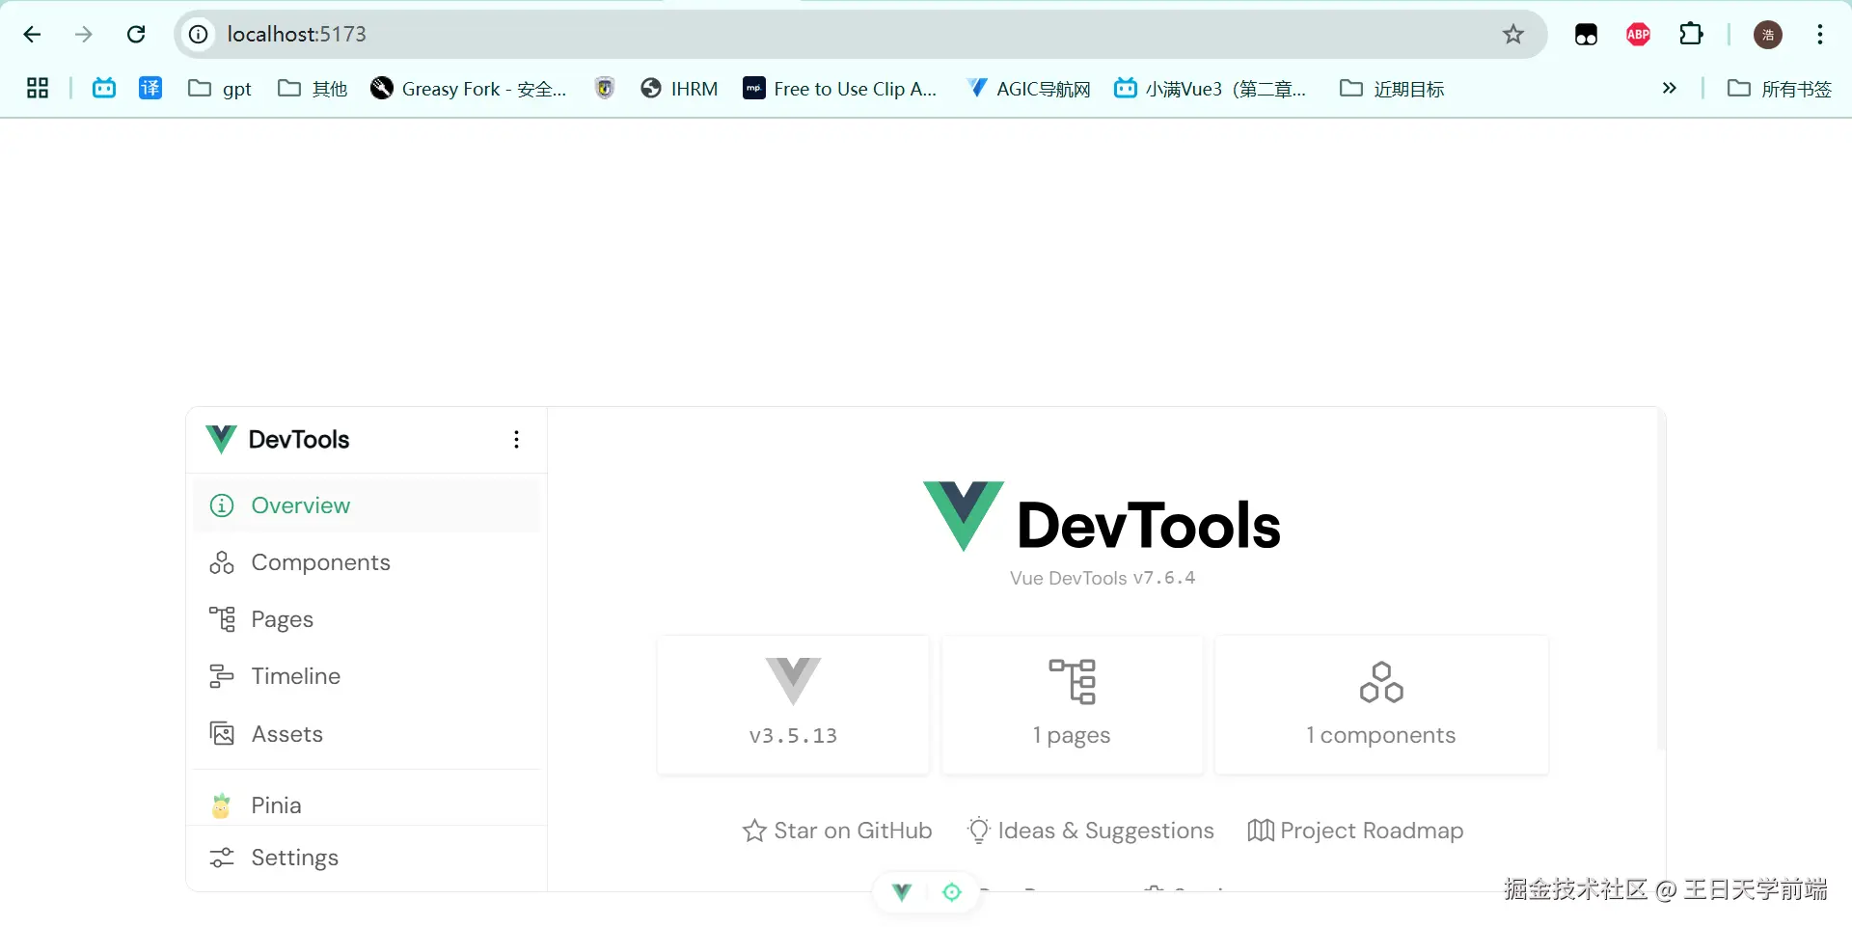This screenshot has height=927, width=1852.
Task: Click the 1 pages card
Action: tap(1072, 704)
